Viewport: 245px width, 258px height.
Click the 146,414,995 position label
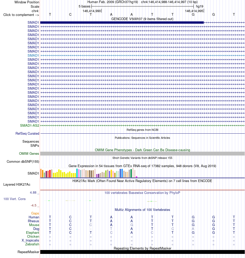[x=194, y=11]
